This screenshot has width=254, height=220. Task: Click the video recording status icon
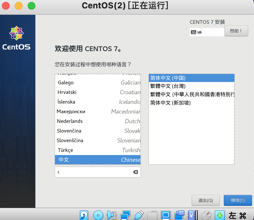point(179,215)
